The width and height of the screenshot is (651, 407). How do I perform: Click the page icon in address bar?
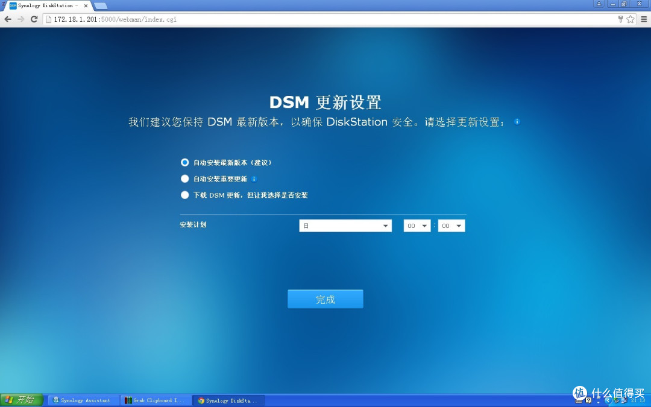pos(49,19)
